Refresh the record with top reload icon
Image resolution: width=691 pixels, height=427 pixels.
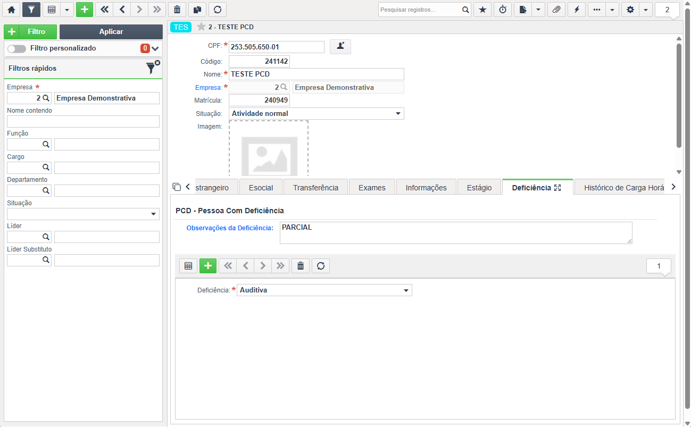click(x=217, y=10)
